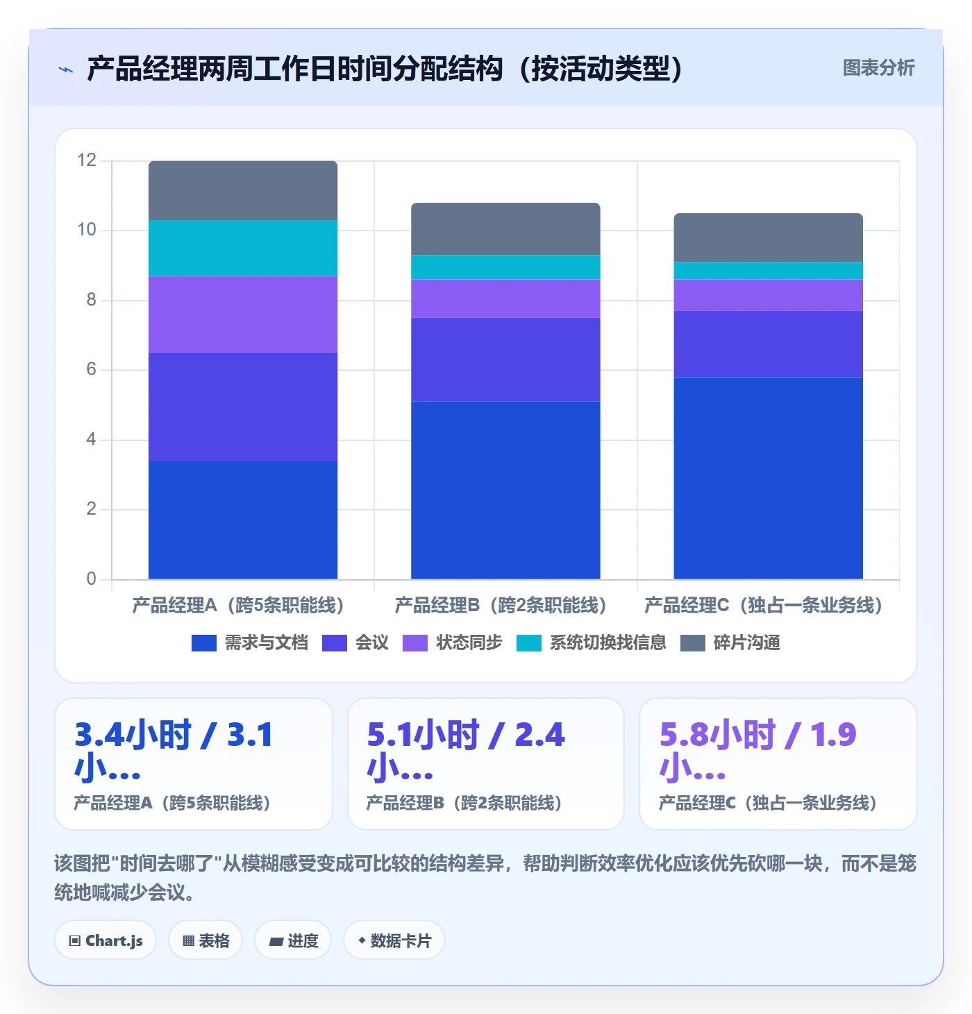Click 产品经理A's gray 碎片沟通 bar segment

click(x=243, y=191)
